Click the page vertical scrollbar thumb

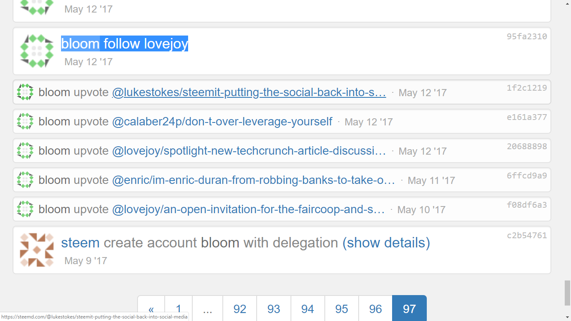click(x=567, y=293)
